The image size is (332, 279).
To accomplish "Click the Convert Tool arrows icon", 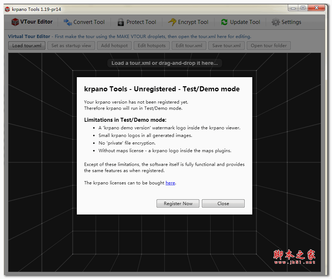I will pyautogui.click(x=67, y=22).
